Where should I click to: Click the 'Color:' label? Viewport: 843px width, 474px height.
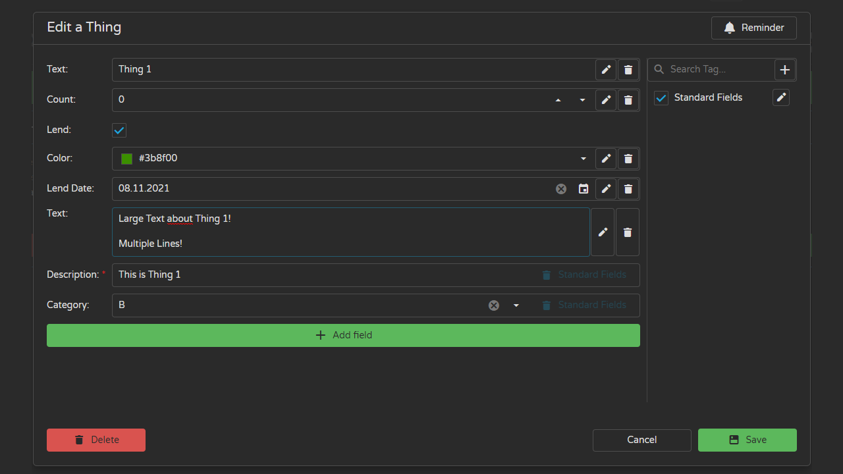tap(60, 158)
